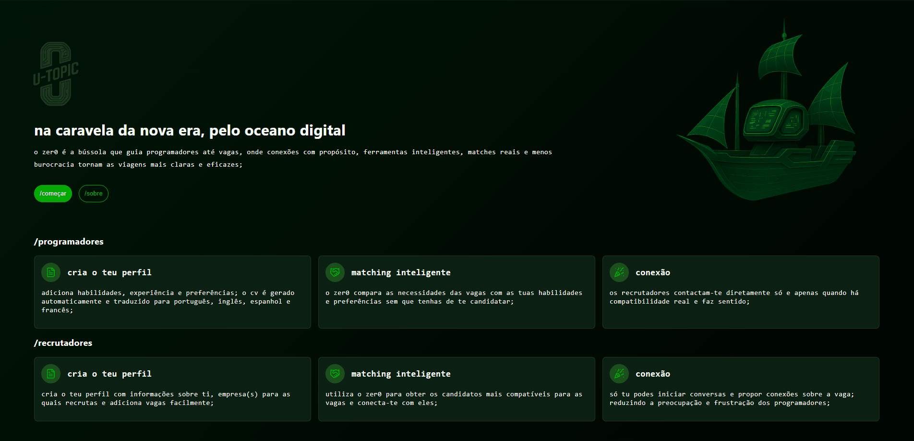Click the U-TOPIC logo
914x441 pixels.
coord(56,74)
